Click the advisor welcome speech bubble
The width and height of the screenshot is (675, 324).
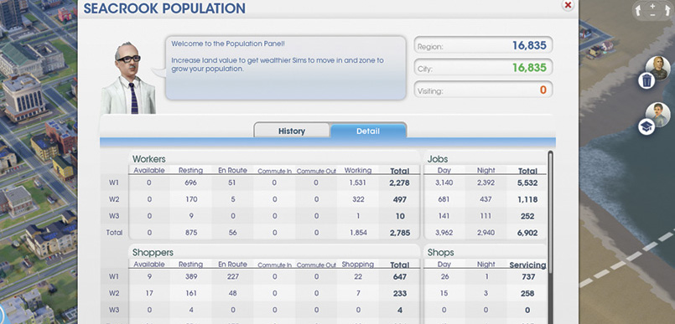pyautogui.click(x=286, y=68)
